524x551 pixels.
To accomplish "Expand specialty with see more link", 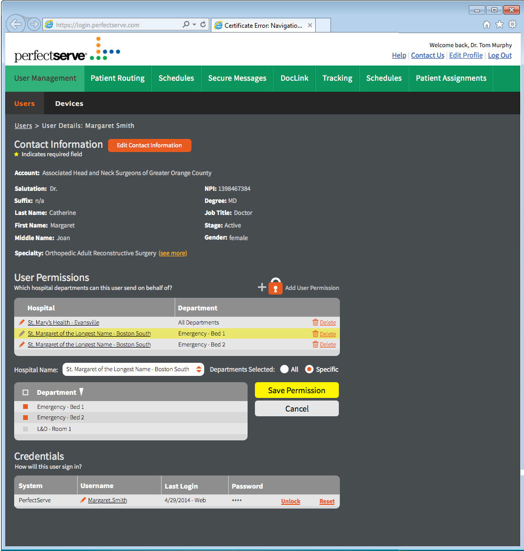I will point(173,253).
